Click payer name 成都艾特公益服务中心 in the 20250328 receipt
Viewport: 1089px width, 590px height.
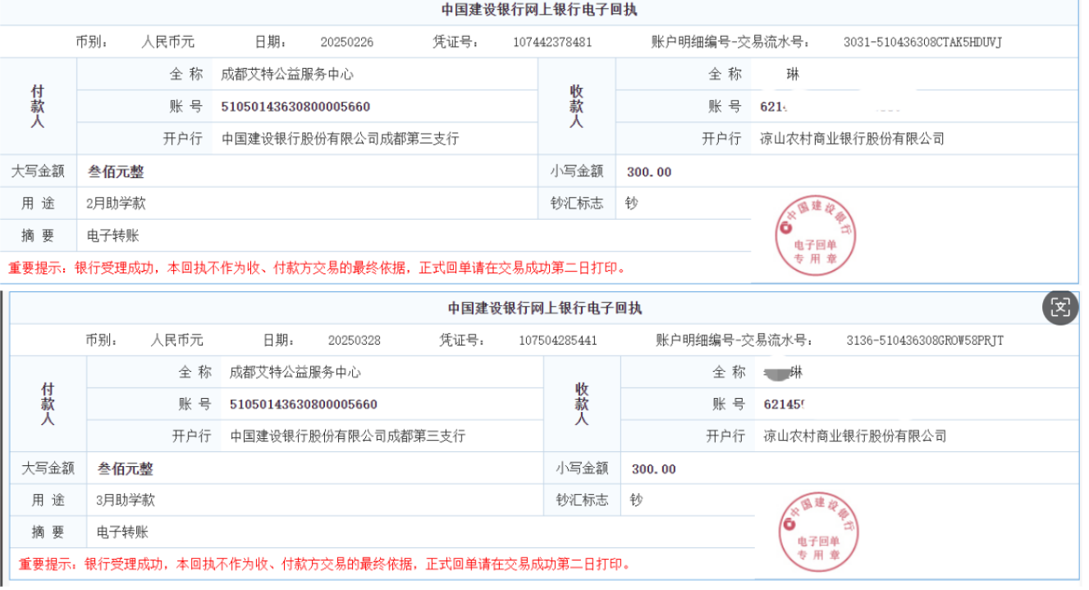pos(295,373)
